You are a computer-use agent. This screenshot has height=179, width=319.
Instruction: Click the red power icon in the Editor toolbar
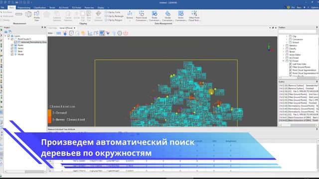126,33
